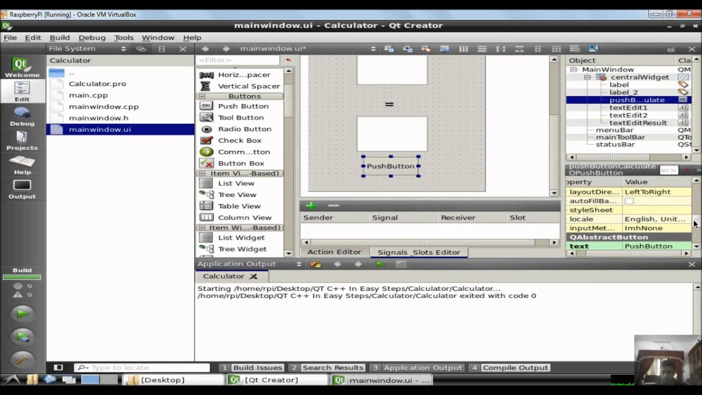Collapse Item Views group in widget box
This screenshot has width=702, height=395.
tap(202, 173)
